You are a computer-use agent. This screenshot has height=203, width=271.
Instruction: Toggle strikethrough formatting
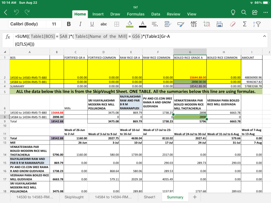click(x=104, y=24)
